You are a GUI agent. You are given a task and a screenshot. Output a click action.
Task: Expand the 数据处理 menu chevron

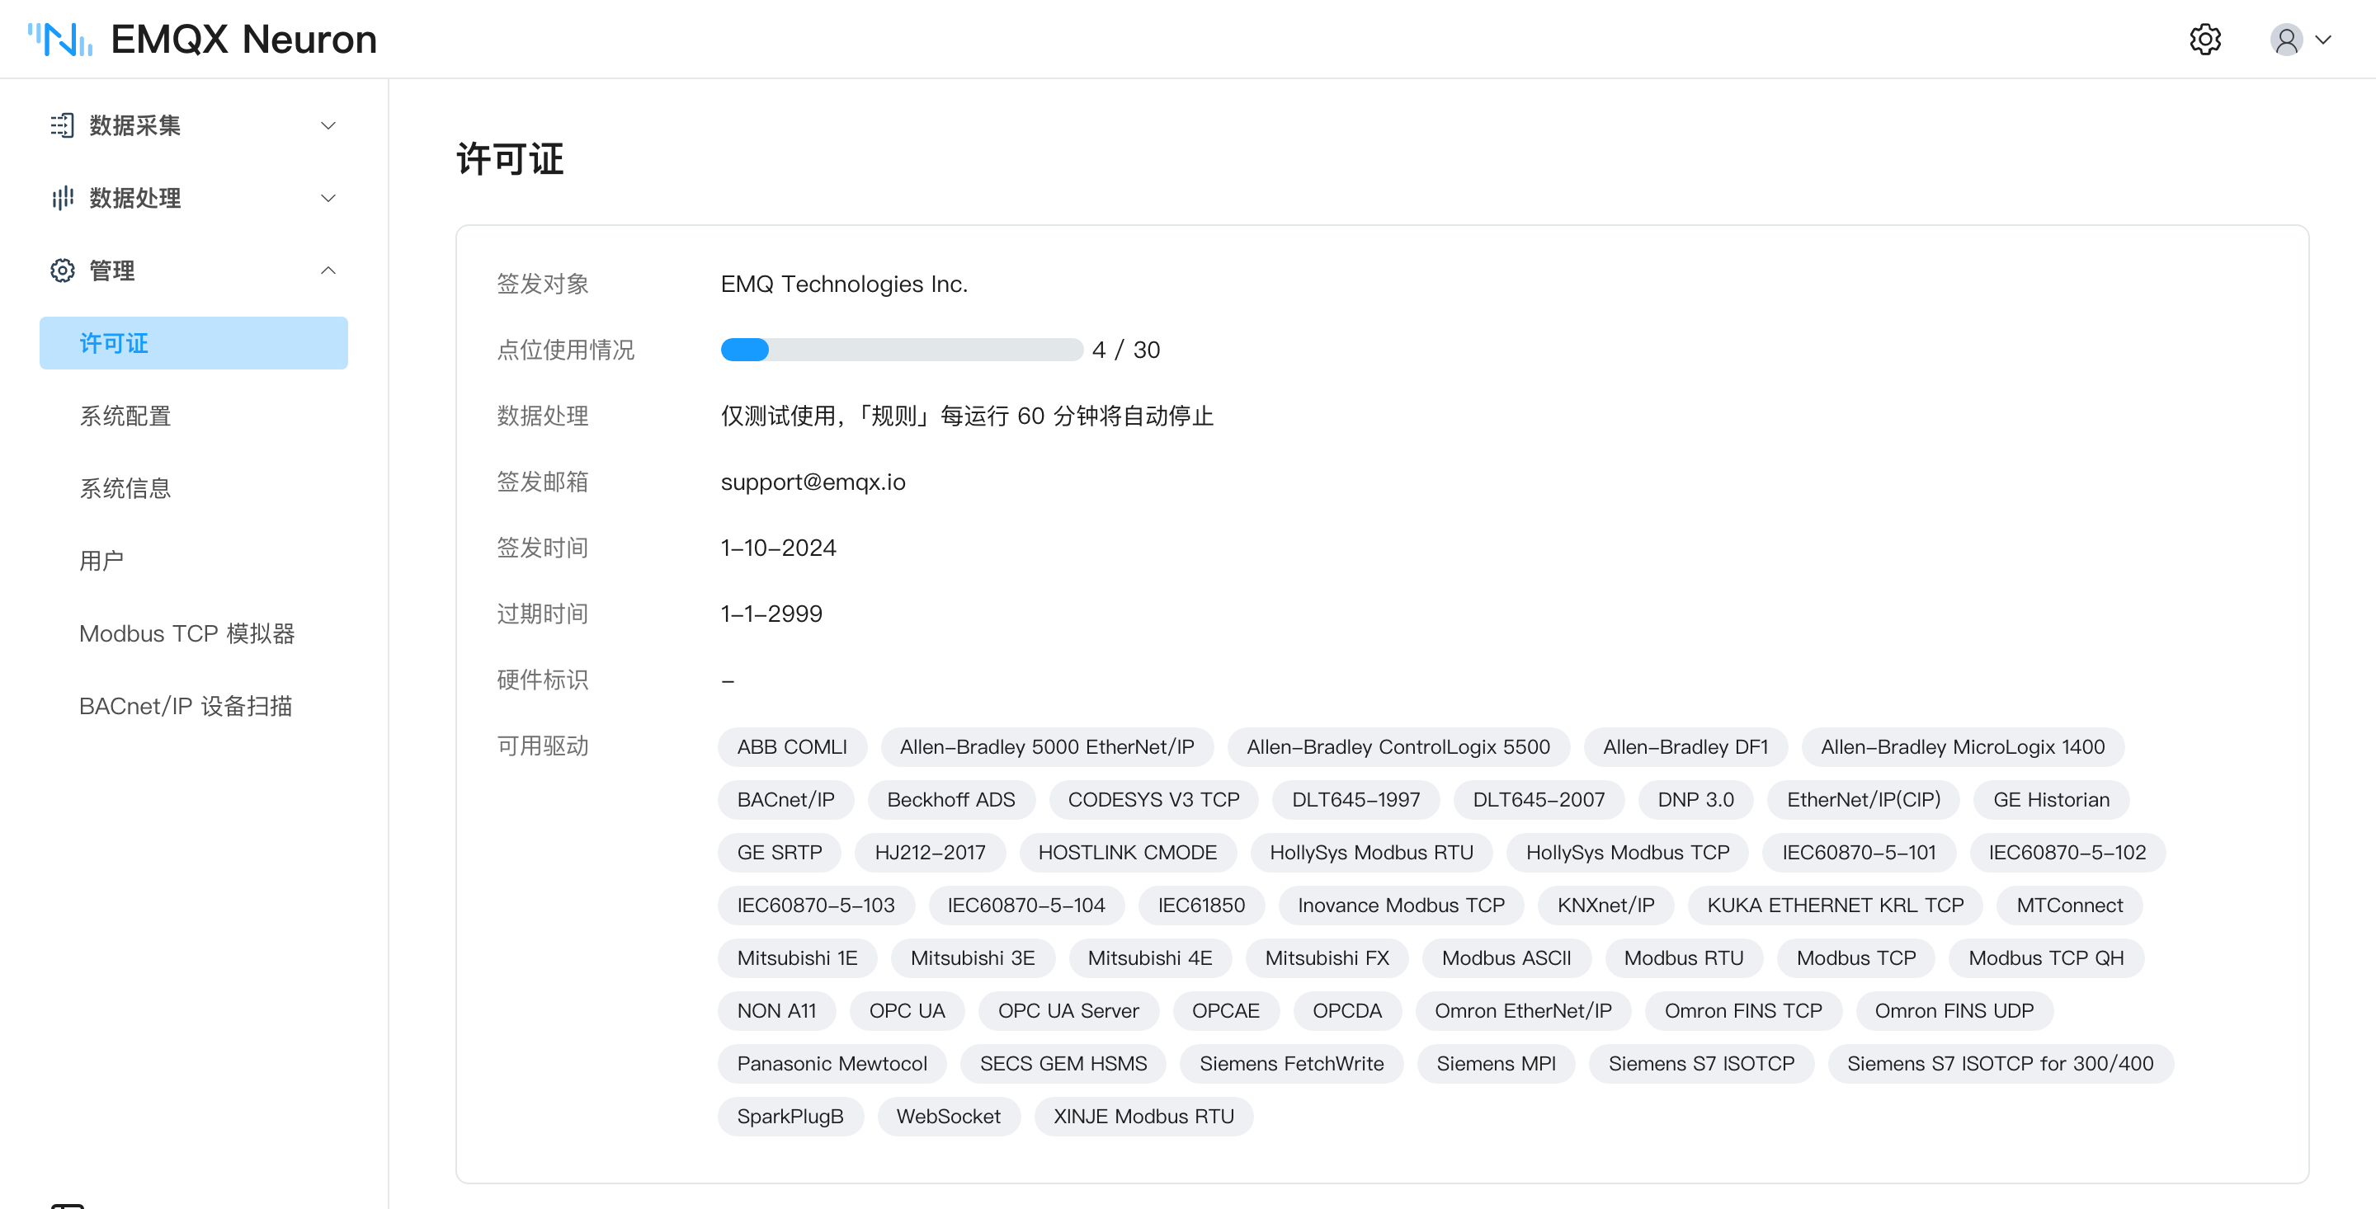328,198
